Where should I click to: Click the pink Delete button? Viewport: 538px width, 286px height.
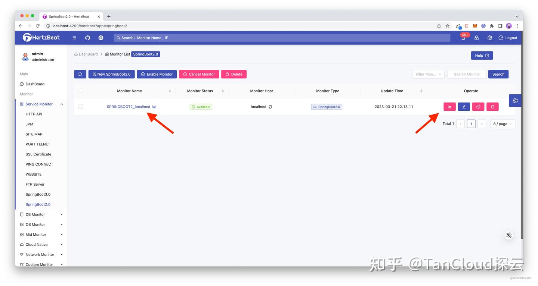pyautogui.click(x=234, y=74)
